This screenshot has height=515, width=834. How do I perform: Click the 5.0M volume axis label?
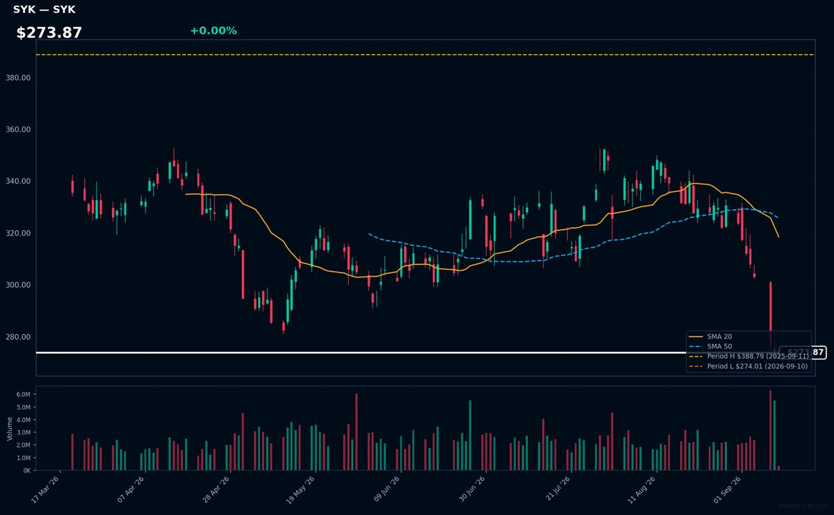coord(24,407)
